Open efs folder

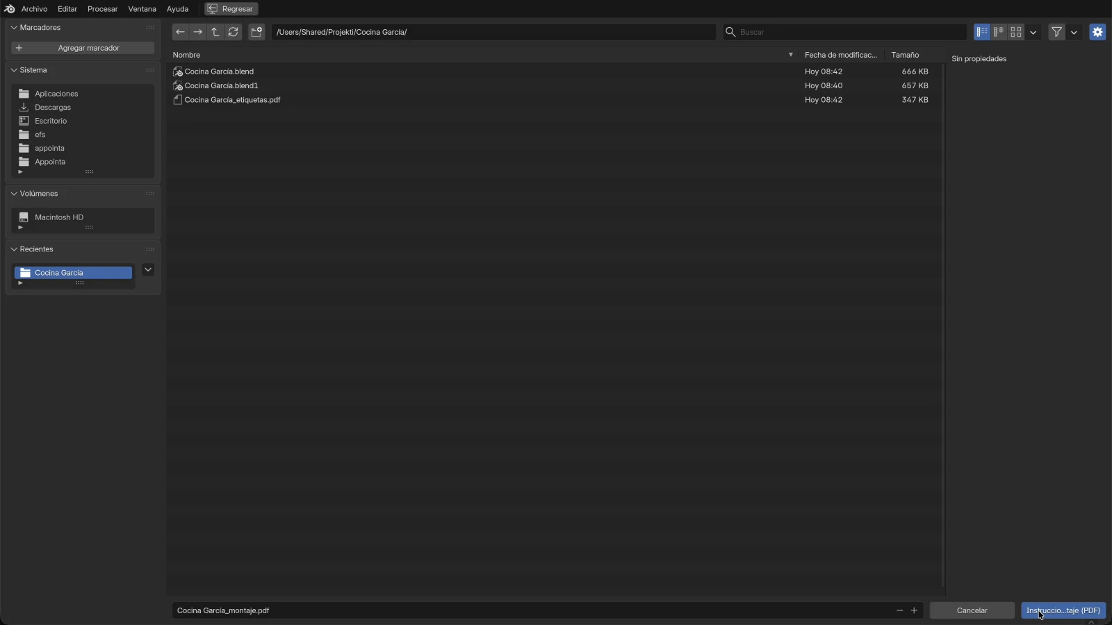click(x=82, y=135)
